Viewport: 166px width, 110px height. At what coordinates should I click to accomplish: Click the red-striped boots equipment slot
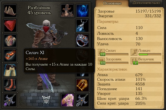tap(10, 85)
